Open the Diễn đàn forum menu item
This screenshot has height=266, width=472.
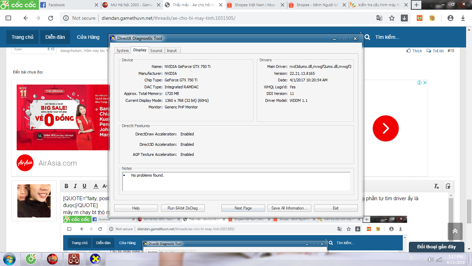pos(55,37)
